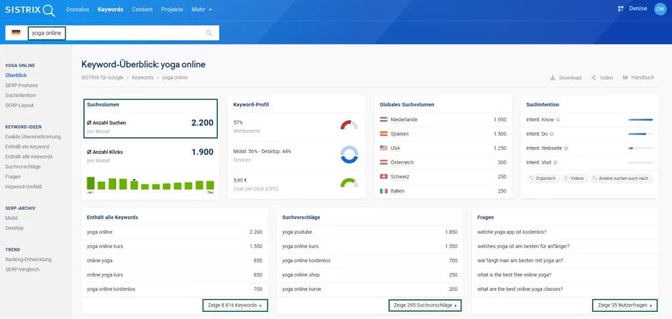Click the Intent: Know progress bar
The height and width of the screenshot is (319, 672).
coord(640,119)
